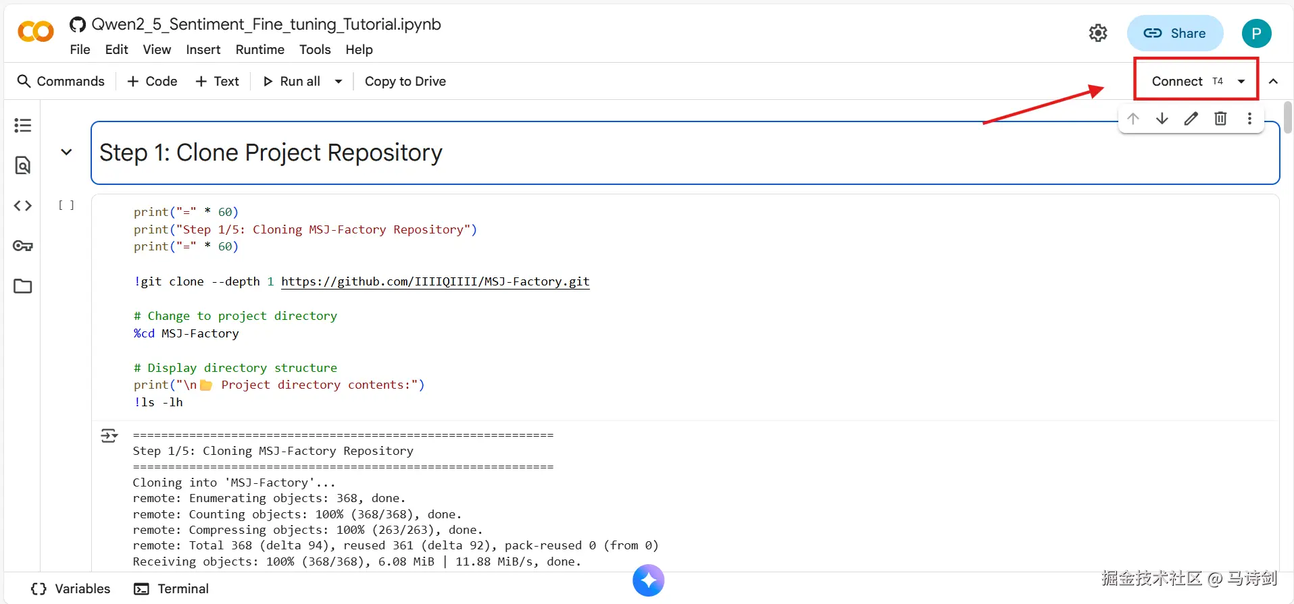Delete the selected cell with trash icon
Screen dimensions: 1294x604
click(x=1220, y=119)
